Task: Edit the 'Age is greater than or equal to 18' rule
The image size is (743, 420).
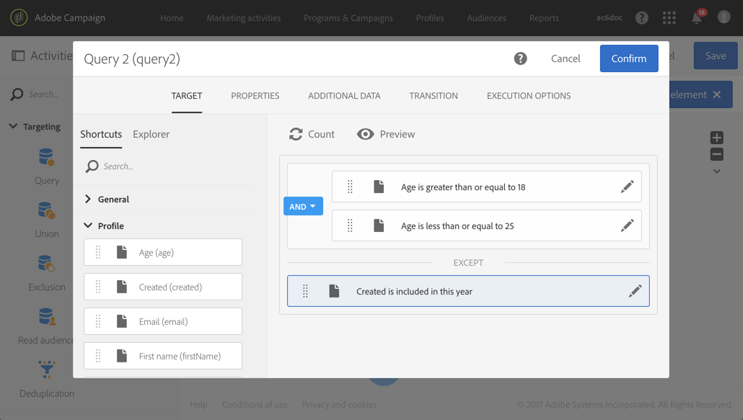Action: coord(627,187)
